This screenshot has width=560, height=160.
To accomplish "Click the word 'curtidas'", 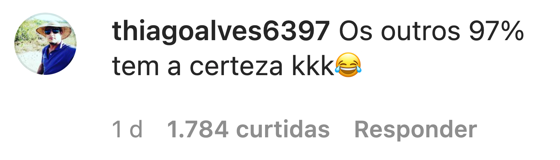I will tap(283, 129).
